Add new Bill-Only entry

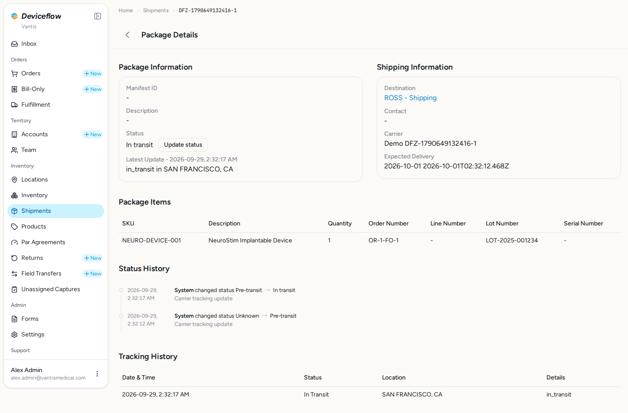click(92, 89)
